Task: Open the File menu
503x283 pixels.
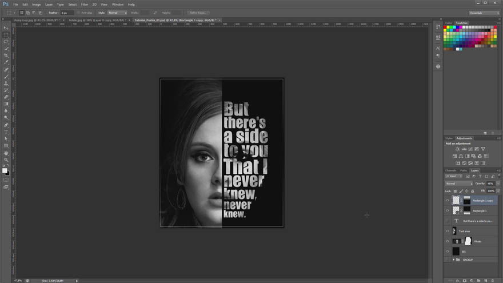Action: click(16, 5)
